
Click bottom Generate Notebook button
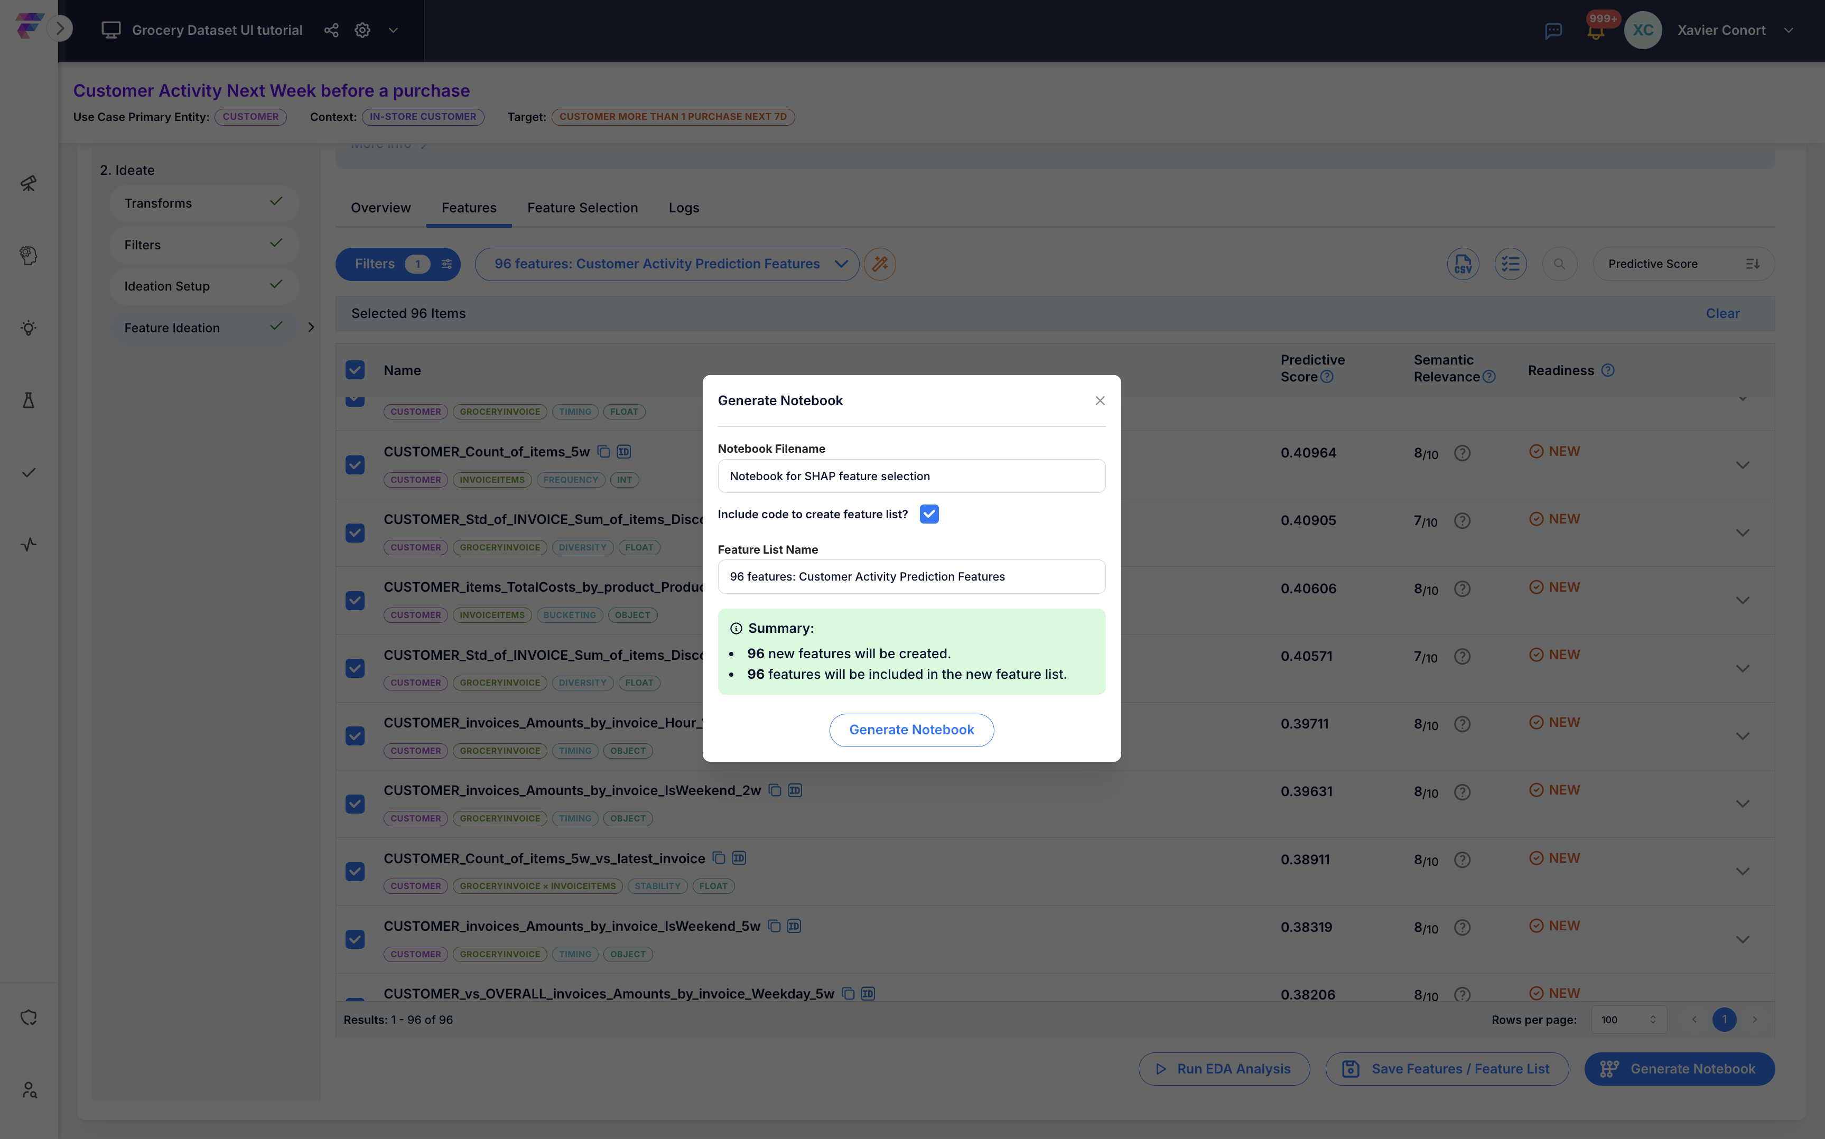[x=1679, y=1068]
